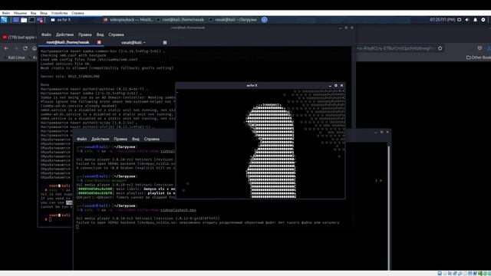Open Вид menu in vasak terminal window

[136, 139]
